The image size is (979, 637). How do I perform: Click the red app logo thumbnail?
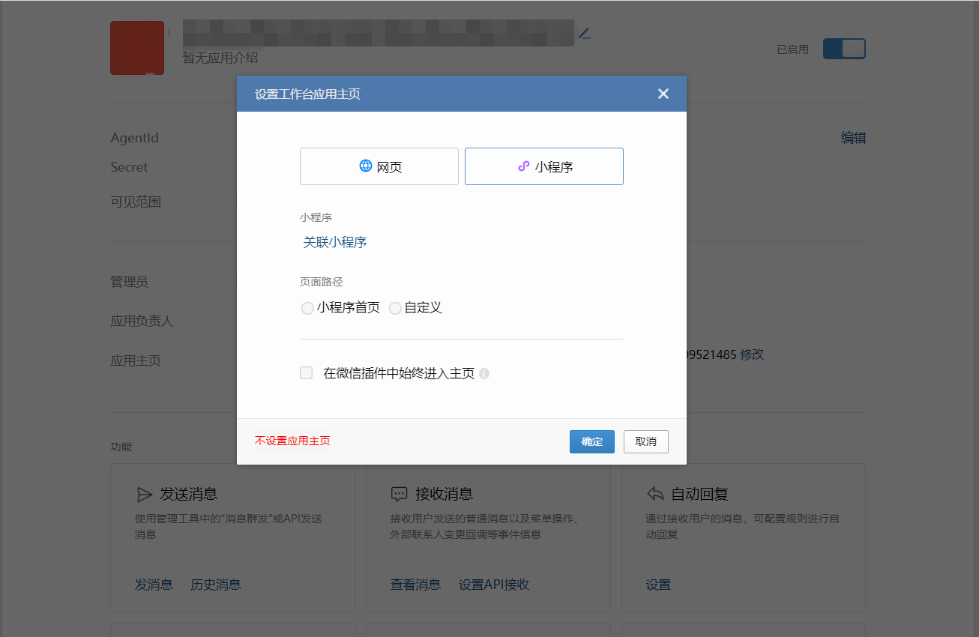pyautogui.click(x=137, y=47)
